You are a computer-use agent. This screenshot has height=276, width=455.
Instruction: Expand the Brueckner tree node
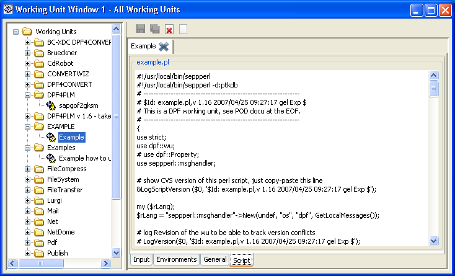27,53
